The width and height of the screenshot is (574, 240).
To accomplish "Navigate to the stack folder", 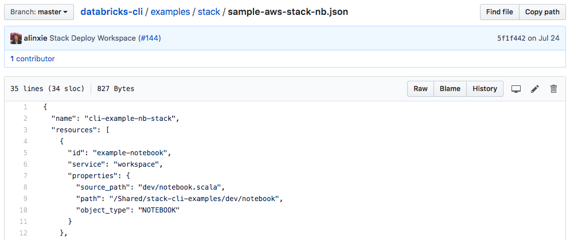I will click(209, 11).
